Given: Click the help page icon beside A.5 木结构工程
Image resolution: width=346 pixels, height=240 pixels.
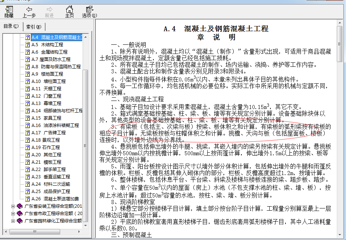Looking at the screenshot, I should (28, 45).
